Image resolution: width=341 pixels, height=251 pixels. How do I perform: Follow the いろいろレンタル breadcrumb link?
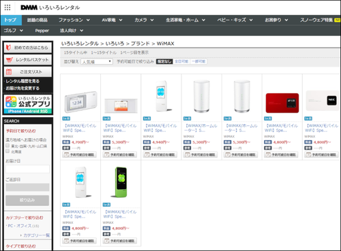pos(80,44)
